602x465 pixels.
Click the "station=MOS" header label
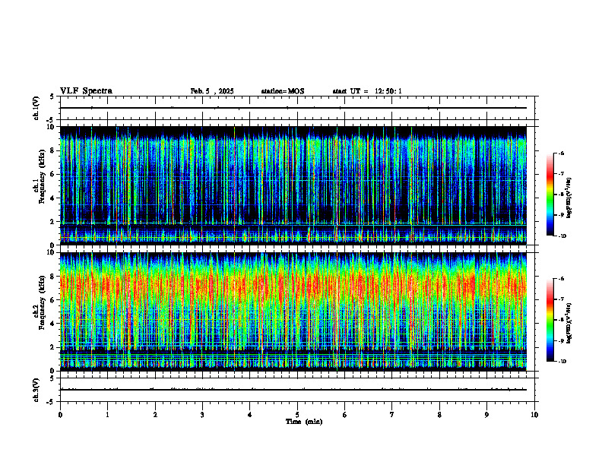283,91
